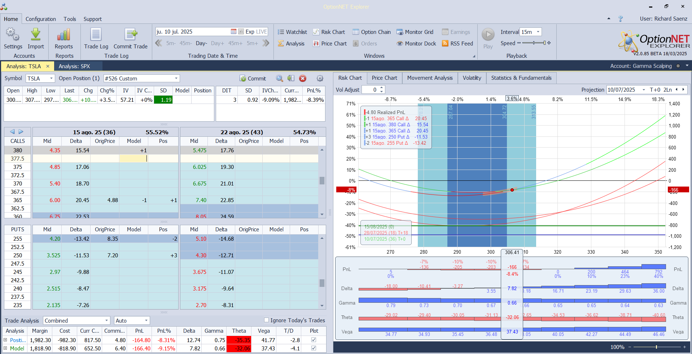Click the Commit Trade icon
The height and width of the screenshot is (354, 692).
point(131,35)
